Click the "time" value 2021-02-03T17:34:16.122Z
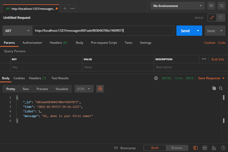This screenshot has height=152, width=228. (59, 107)
